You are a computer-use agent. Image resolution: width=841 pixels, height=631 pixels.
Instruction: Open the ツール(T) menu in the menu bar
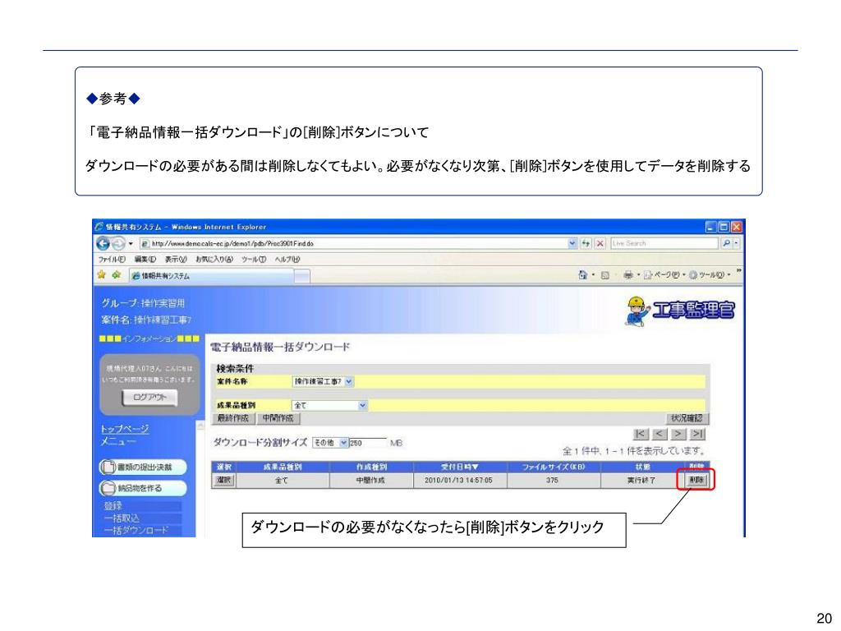[254, 259]
